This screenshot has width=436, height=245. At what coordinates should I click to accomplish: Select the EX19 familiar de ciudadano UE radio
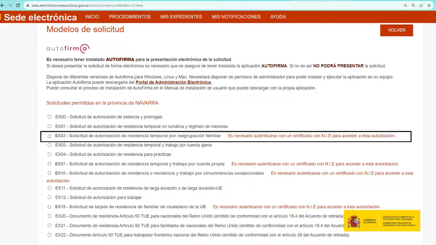coord(49,207)
